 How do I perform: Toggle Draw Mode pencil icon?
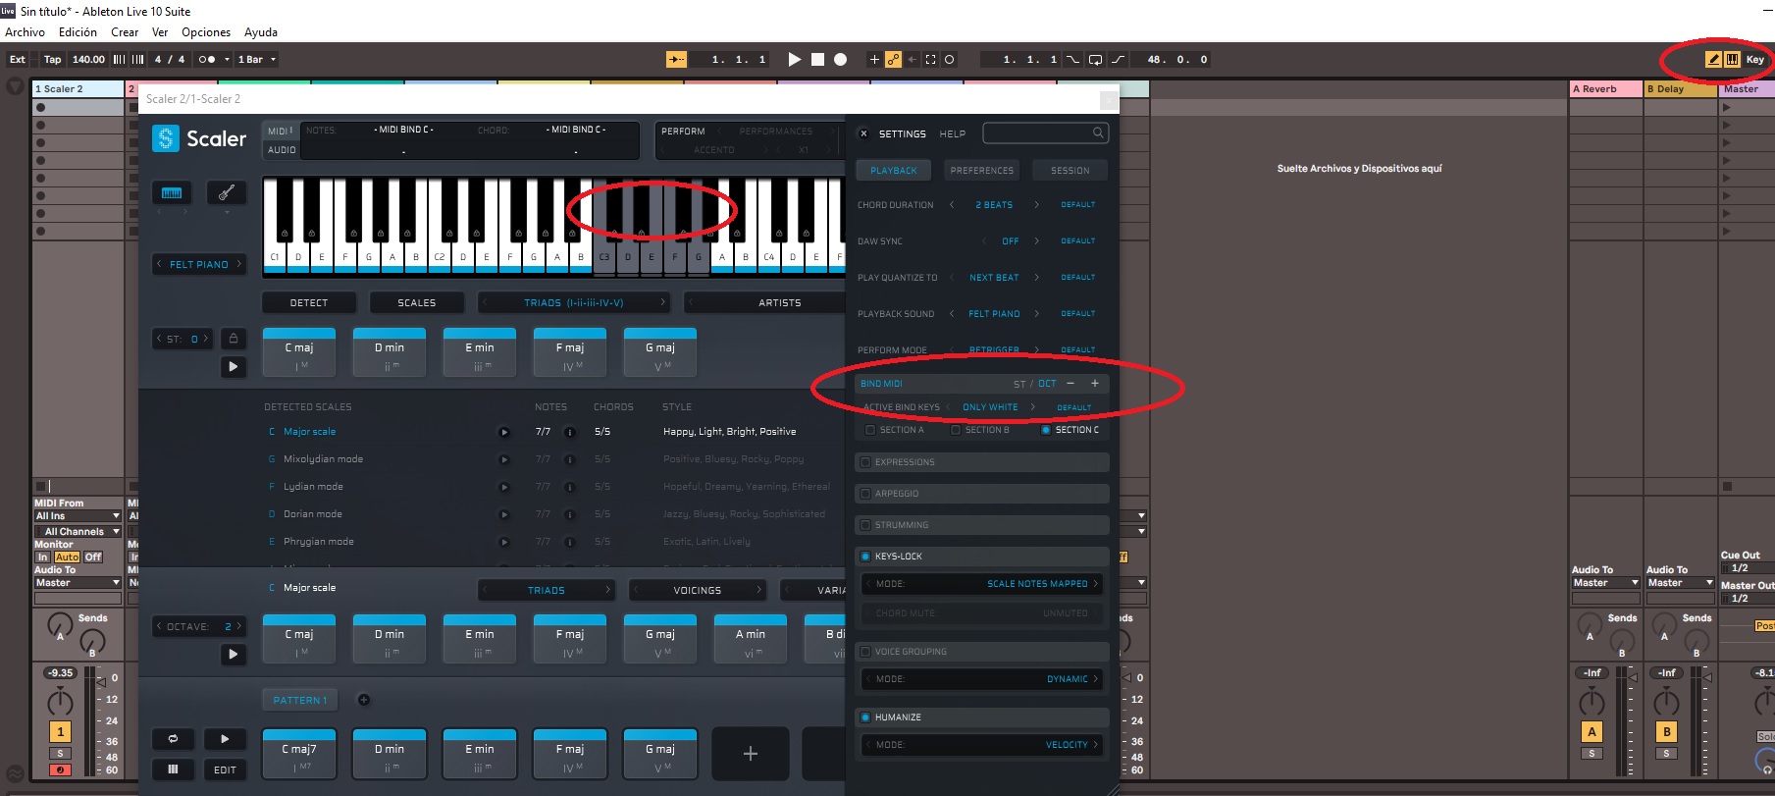[x=1713, y=59]
